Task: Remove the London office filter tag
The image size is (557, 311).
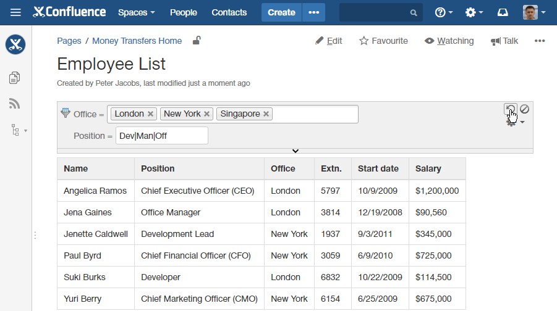Action: click(150, 114)
